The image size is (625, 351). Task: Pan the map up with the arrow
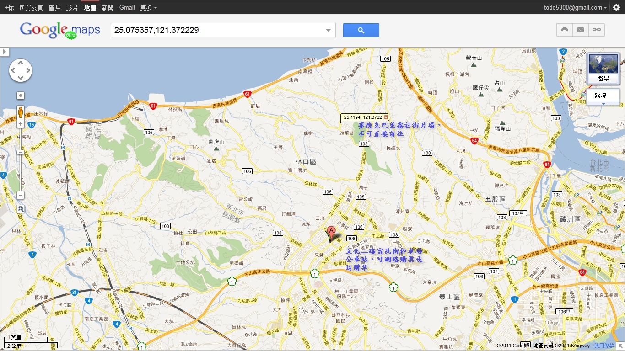[x=21, y=64]
